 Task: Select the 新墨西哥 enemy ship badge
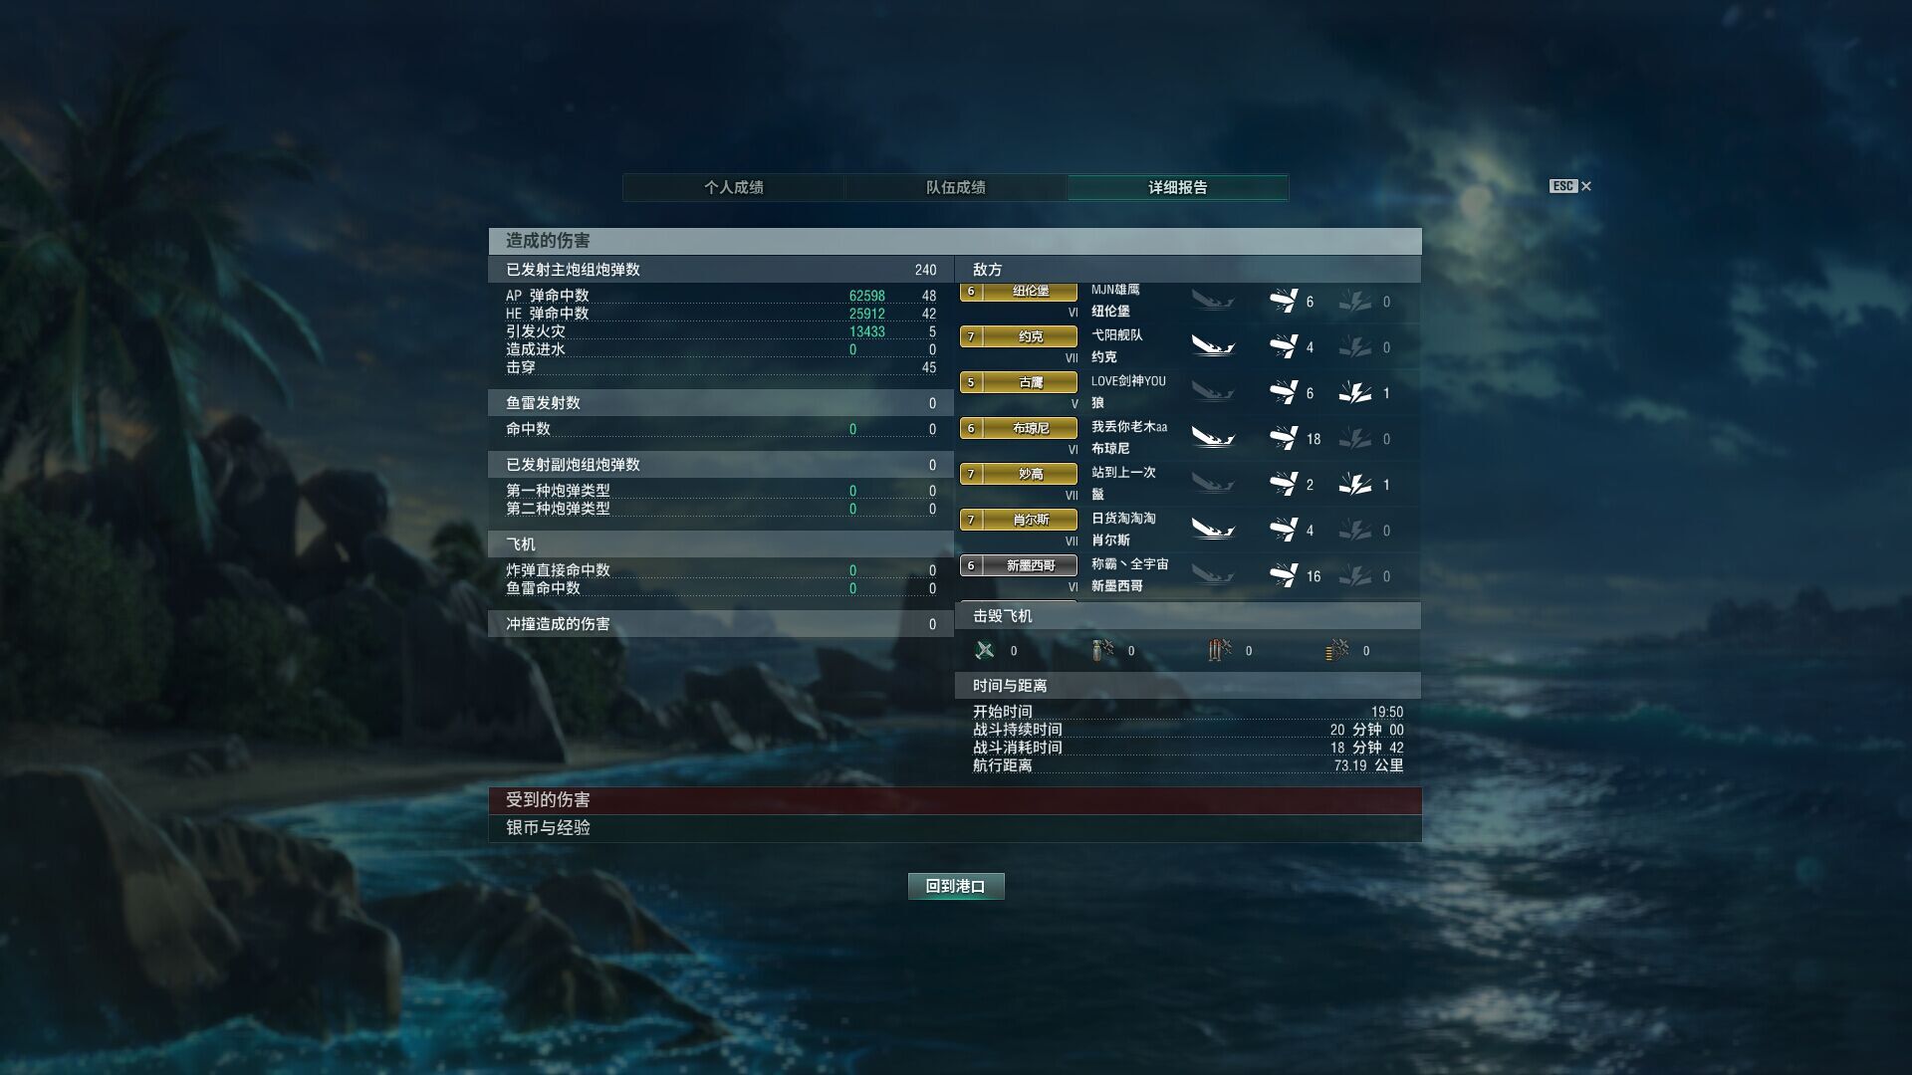click(1019, 565)
